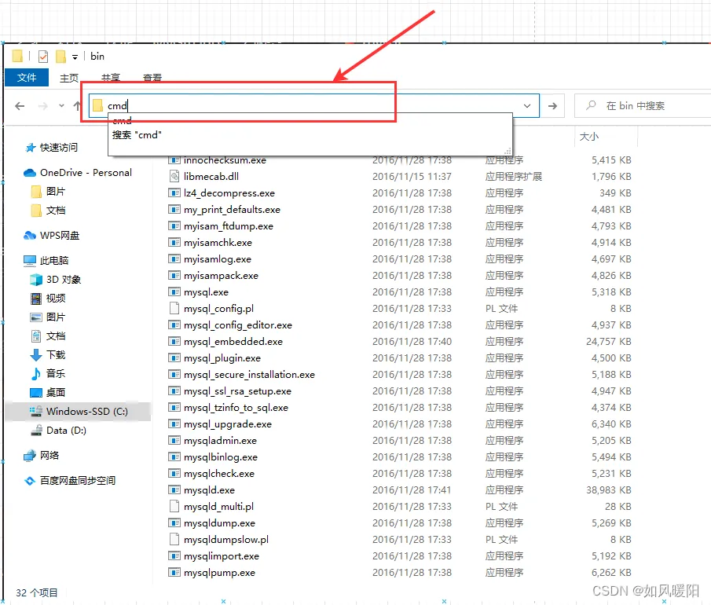This screenshot has width=711, height=605.
Task: Click the mysql.exe file icon
Action: (x=174, y=292)
